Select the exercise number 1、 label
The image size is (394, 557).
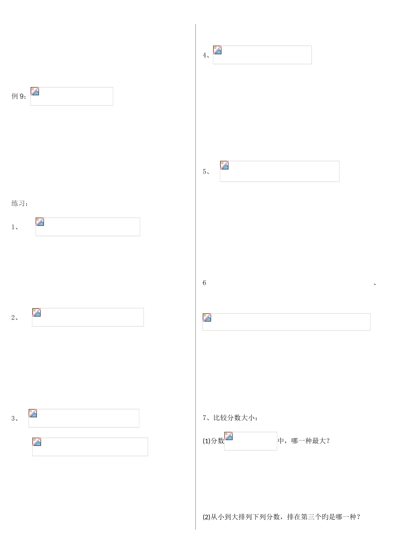click(15, 227)
